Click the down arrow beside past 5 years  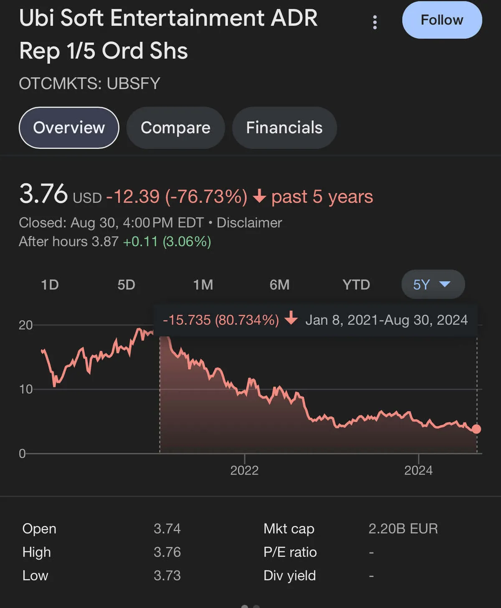[x=259, y=195]
